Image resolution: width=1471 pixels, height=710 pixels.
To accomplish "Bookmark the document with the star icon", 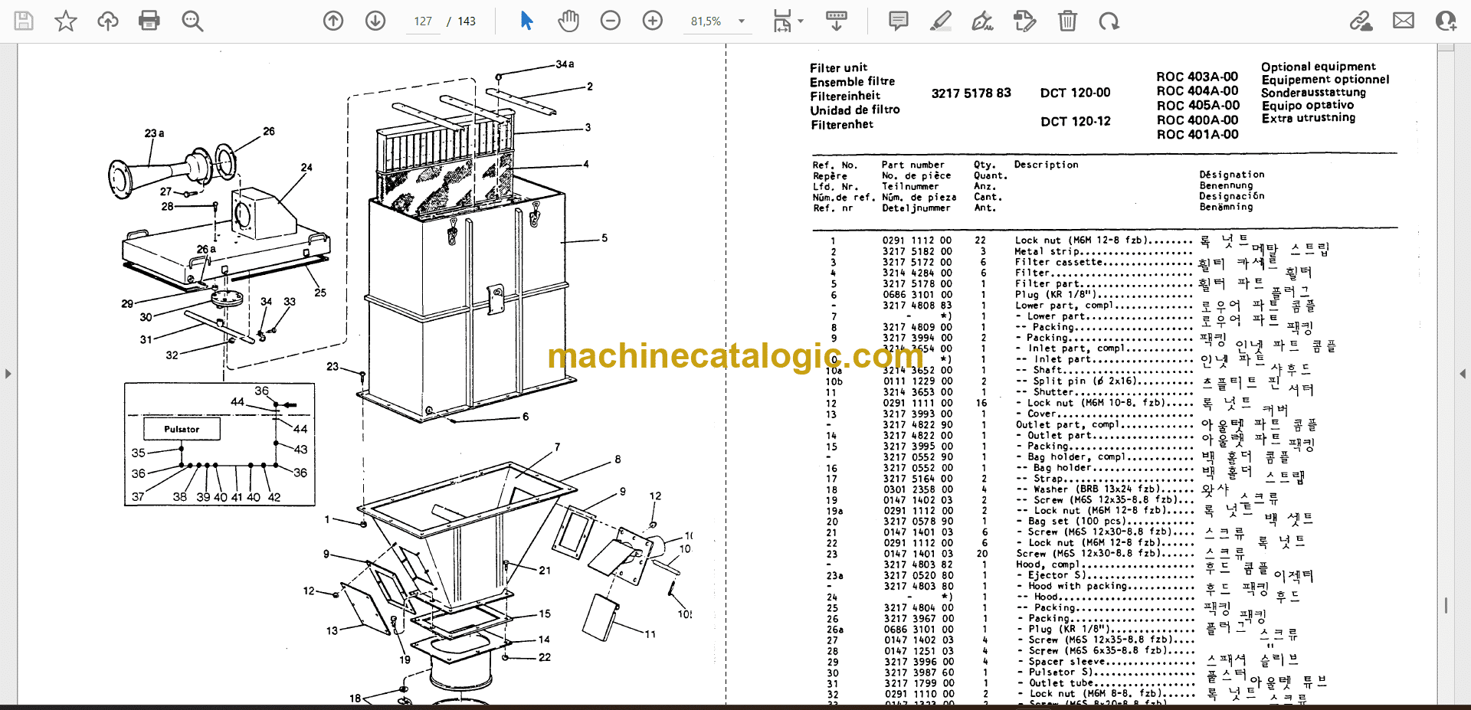I will [x=66, y=21].
